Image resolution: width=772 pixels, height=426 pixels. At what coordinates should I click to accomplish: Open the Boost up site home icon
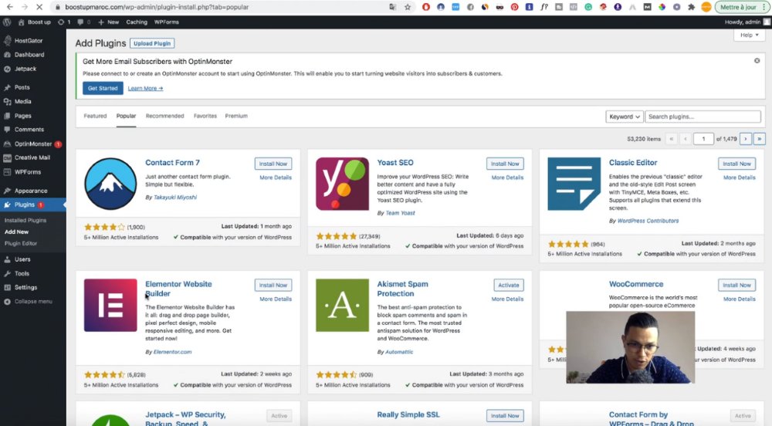pos(21,22)
